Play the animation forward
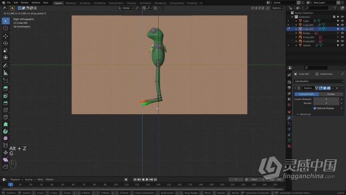Viewport: 346px width, 195px height. pyautogui.click(x=147, y=179)
